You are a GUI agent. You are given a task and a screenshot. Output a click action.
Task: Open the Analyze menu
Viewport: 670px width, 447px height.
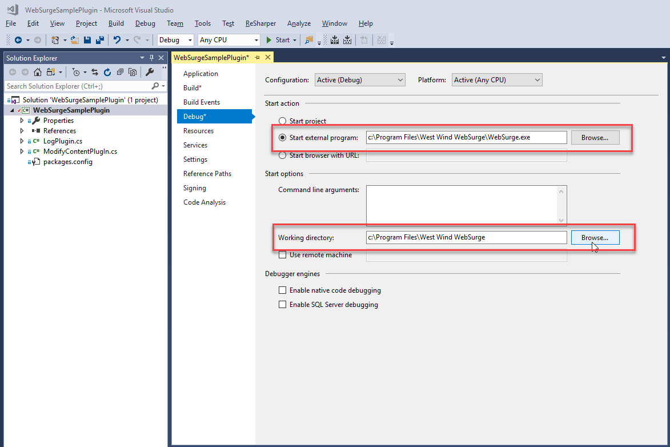point(299,23)
